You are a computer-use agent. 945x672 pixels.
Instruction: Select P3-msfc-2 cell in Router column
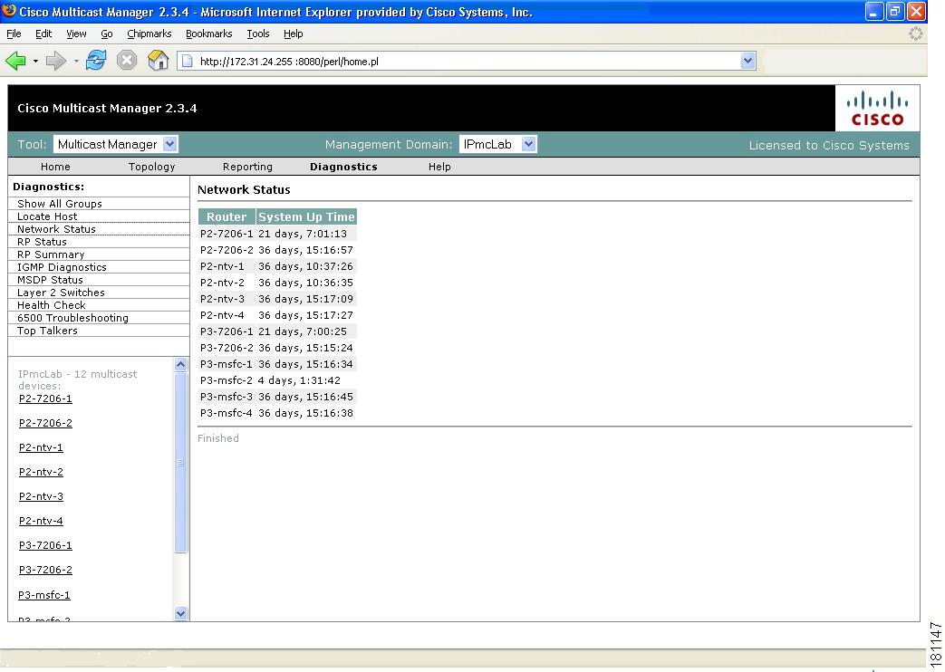[x=226, y=380]
